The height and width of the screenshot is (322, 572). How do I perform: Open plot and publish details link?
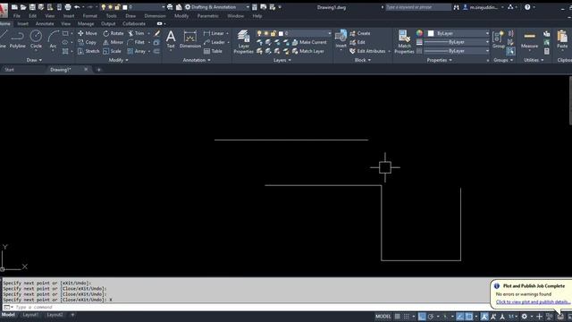click(x=533, y=302)
